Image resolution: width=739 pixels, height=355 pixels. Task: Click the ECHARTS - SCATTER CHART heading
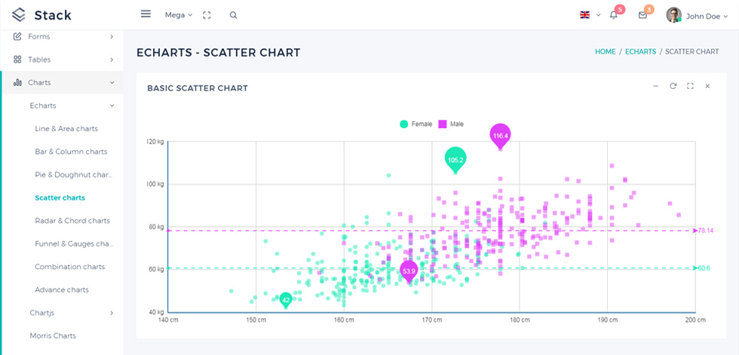(218, 53)
